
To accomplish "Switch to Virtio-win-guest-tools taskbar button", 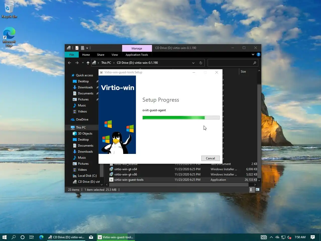I will coord(116,237).
